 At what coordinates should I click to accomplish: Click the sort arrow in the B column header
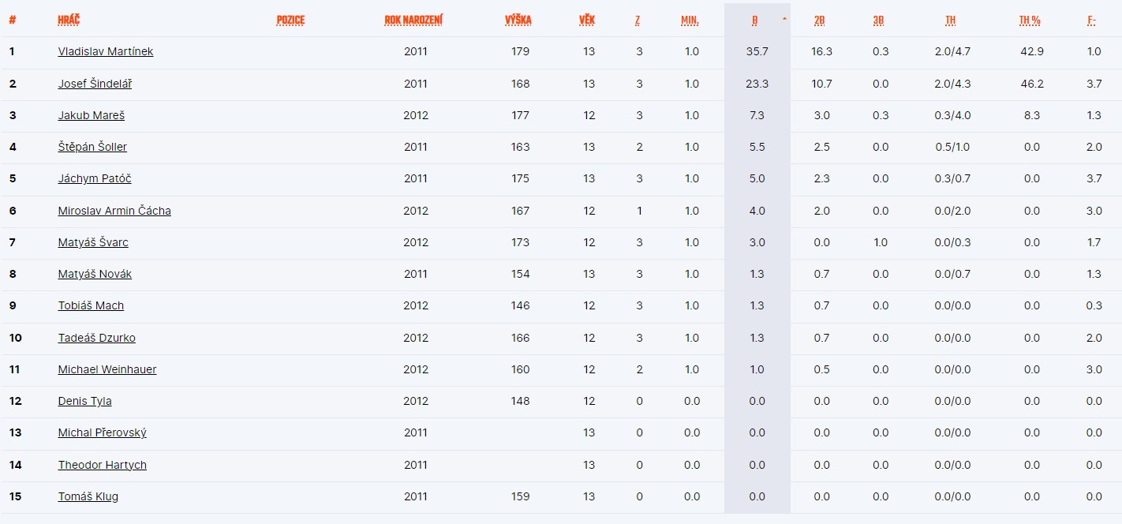click(x=784, y=19)
